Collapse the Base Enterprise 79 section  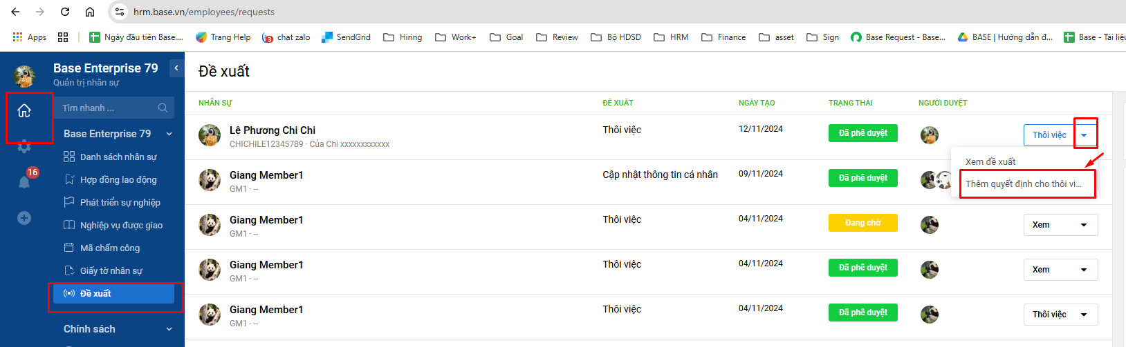[169, 134]
